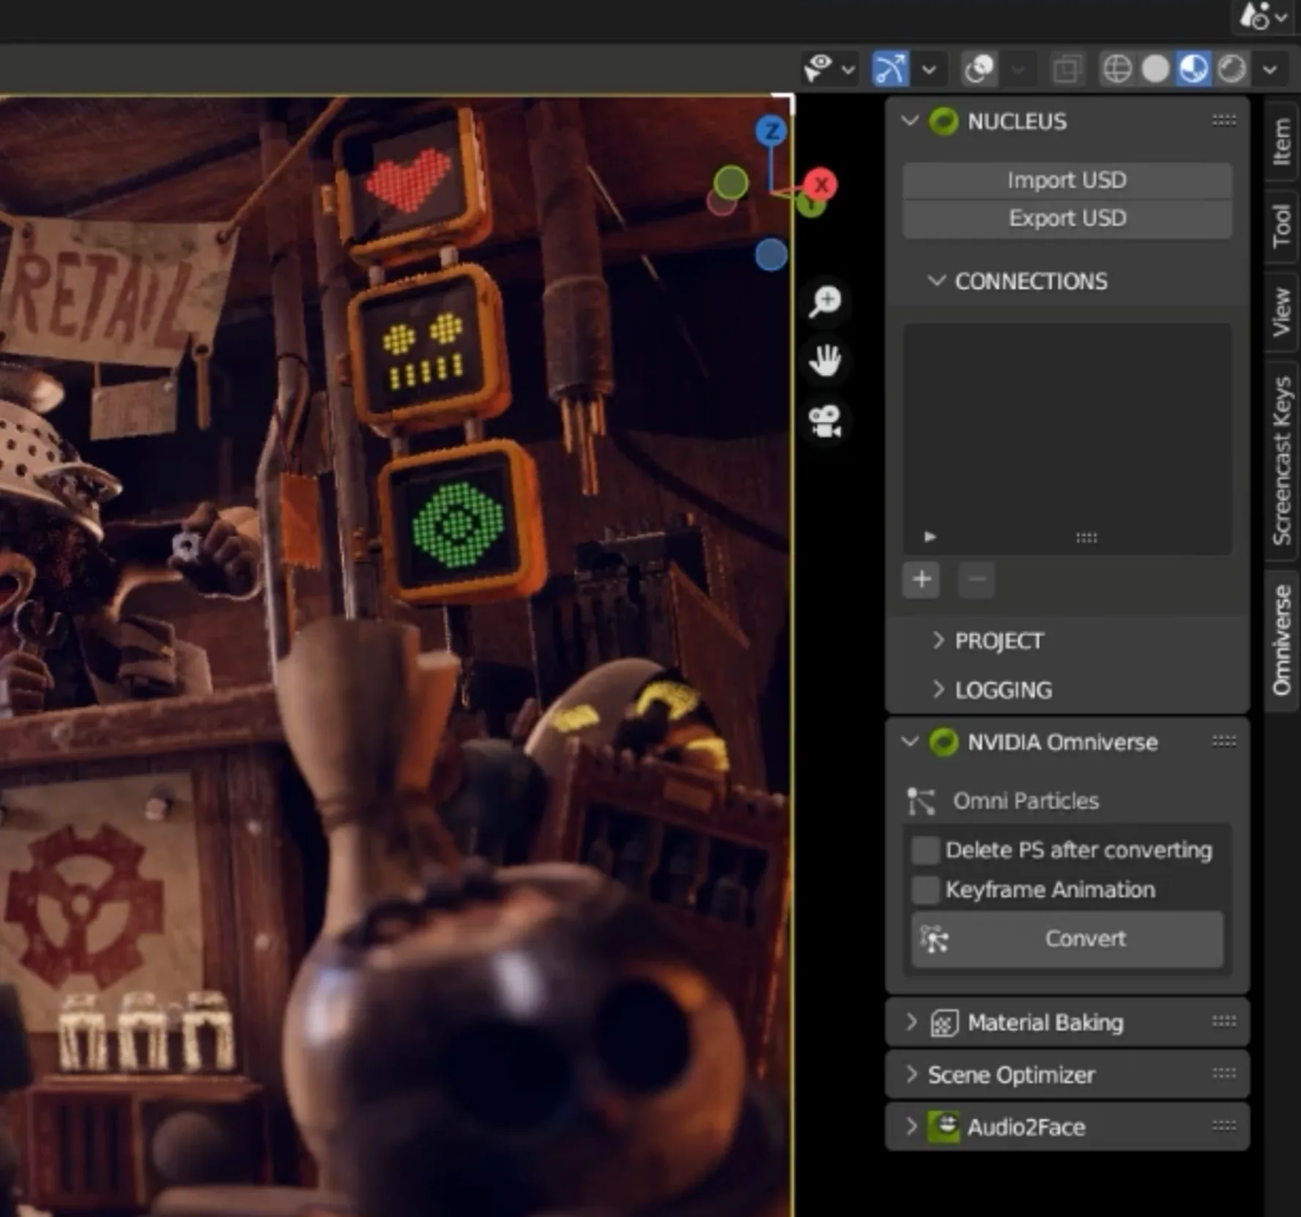Open the Item sidebar tab
Screen dimensions: 1301x1217
(x=1281, y=142)
